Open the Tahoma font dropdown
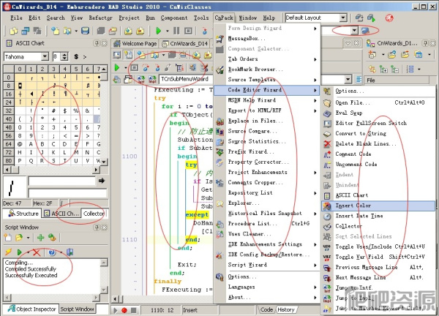 tap(45, 56)
